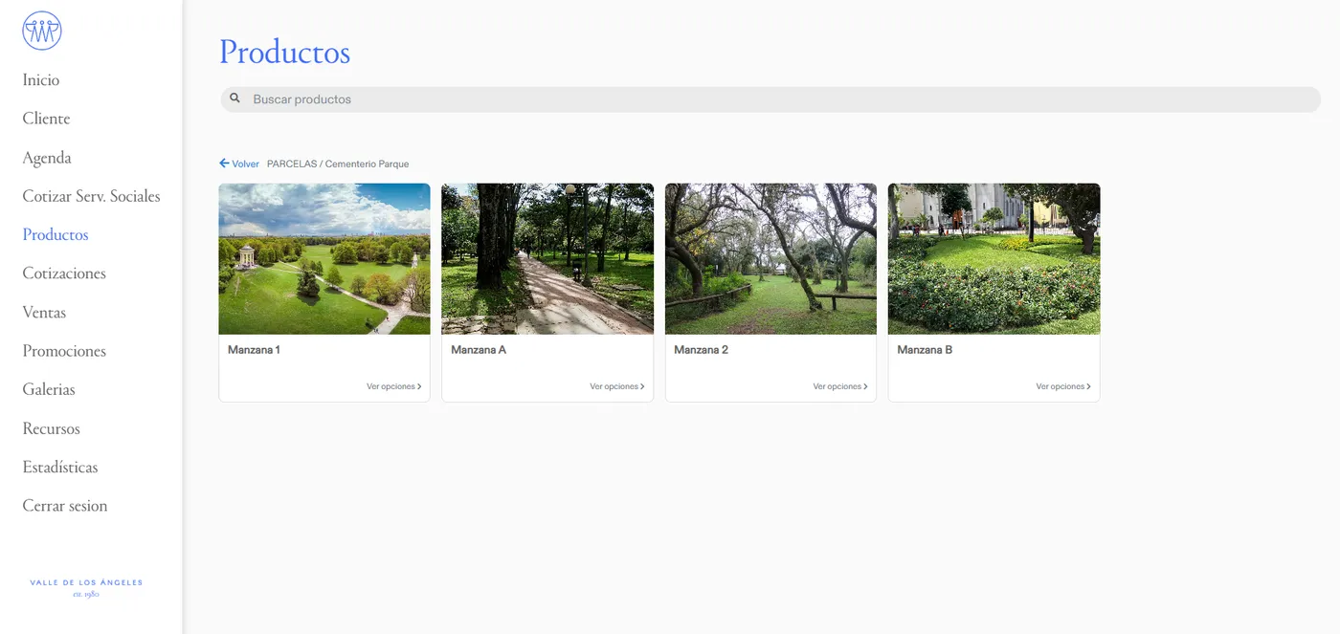
Task: Click Ver opciones for Manzana A
Action: click(x=616, y=387)
